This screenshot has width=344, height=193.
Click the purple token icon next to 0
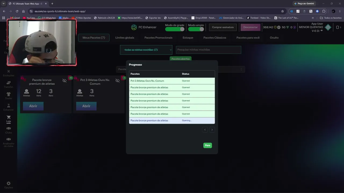[x=295, y=27]
